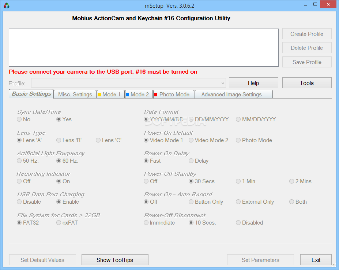Minimize the mSetup window
The image size is (339, 270).
(x=305, y=4)
